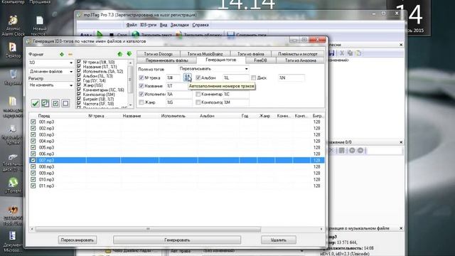Open the Файл menu
This screenshot has width=455, height=256.
click(x=132, y=25)
